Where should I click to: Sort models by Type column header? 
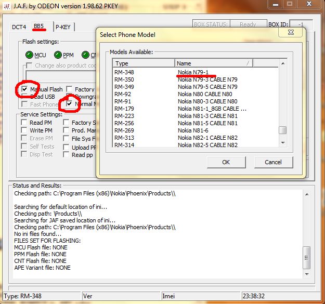tap(144, 63)
